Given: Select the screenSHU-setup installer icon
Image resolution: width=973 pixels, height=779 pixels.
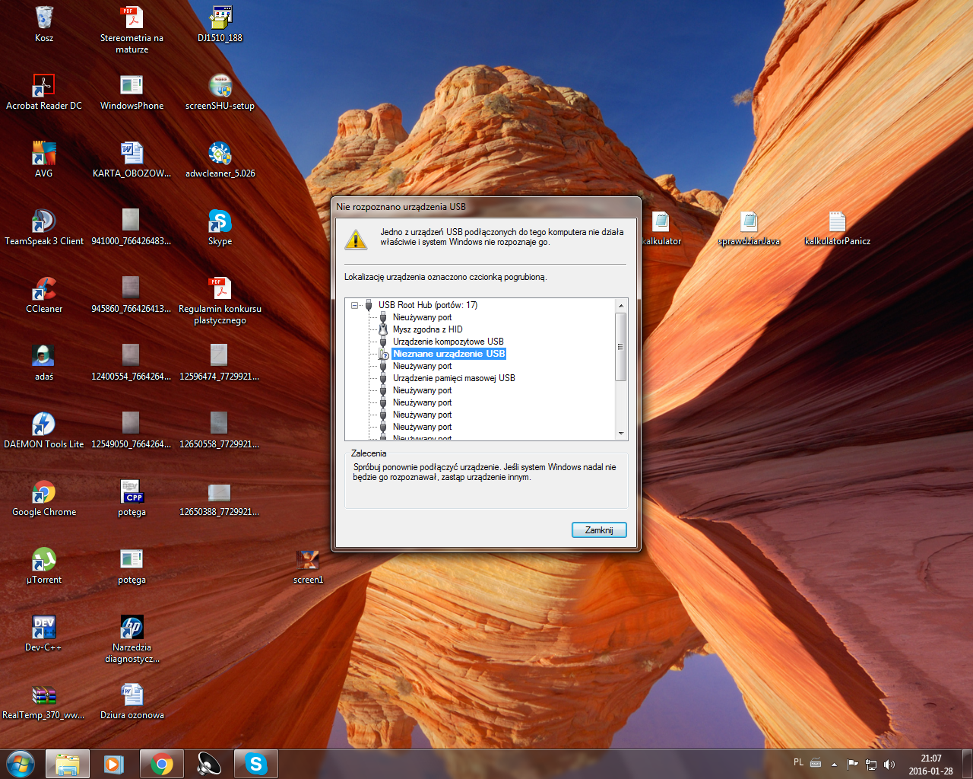Looking at the screenshot, I should [x=220, y=86].
